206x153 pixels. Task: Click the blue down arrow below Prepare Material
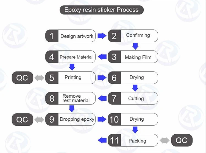click(x=72, y=67)
